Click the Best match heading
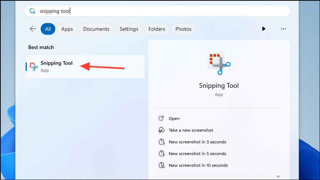 click(41, 47)
